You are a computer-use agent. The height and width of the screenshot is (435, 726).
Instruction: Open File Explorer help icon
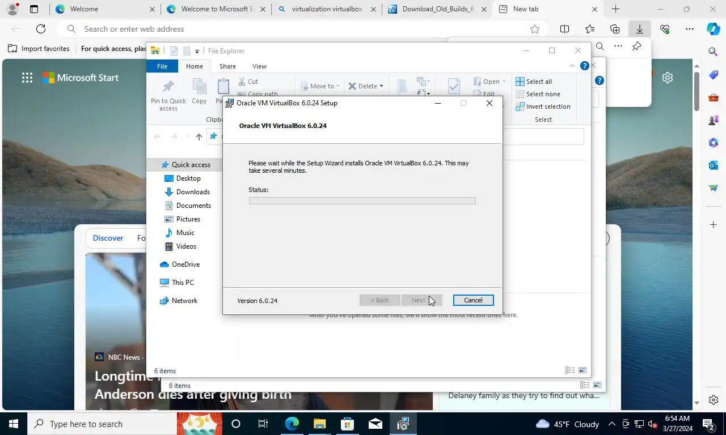[x=585, y=66]
